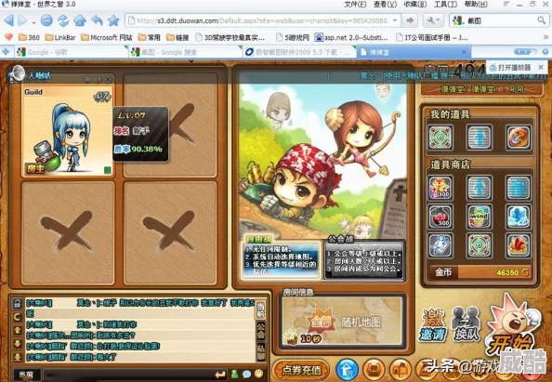552x382 pixels.
Task: Go to the browser home page icon
Action: [80, 20]
